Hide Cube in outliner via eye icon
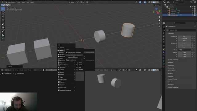 tap(193, 9)
